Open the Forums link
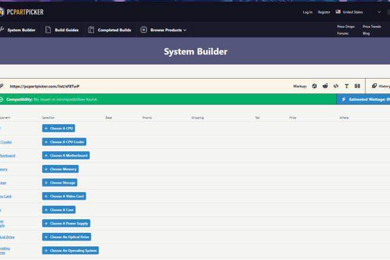The height and width of the screenshot is (260, 390). (x=343, y=33)
